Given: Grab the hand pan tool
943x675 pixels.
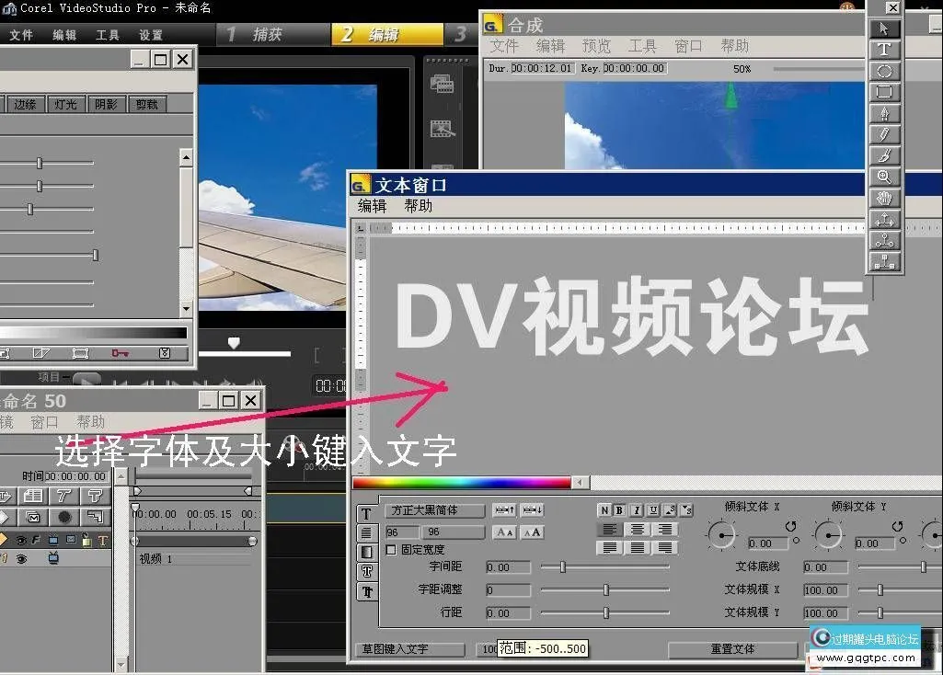Looking at the screenshot, I should click(884, 198).
